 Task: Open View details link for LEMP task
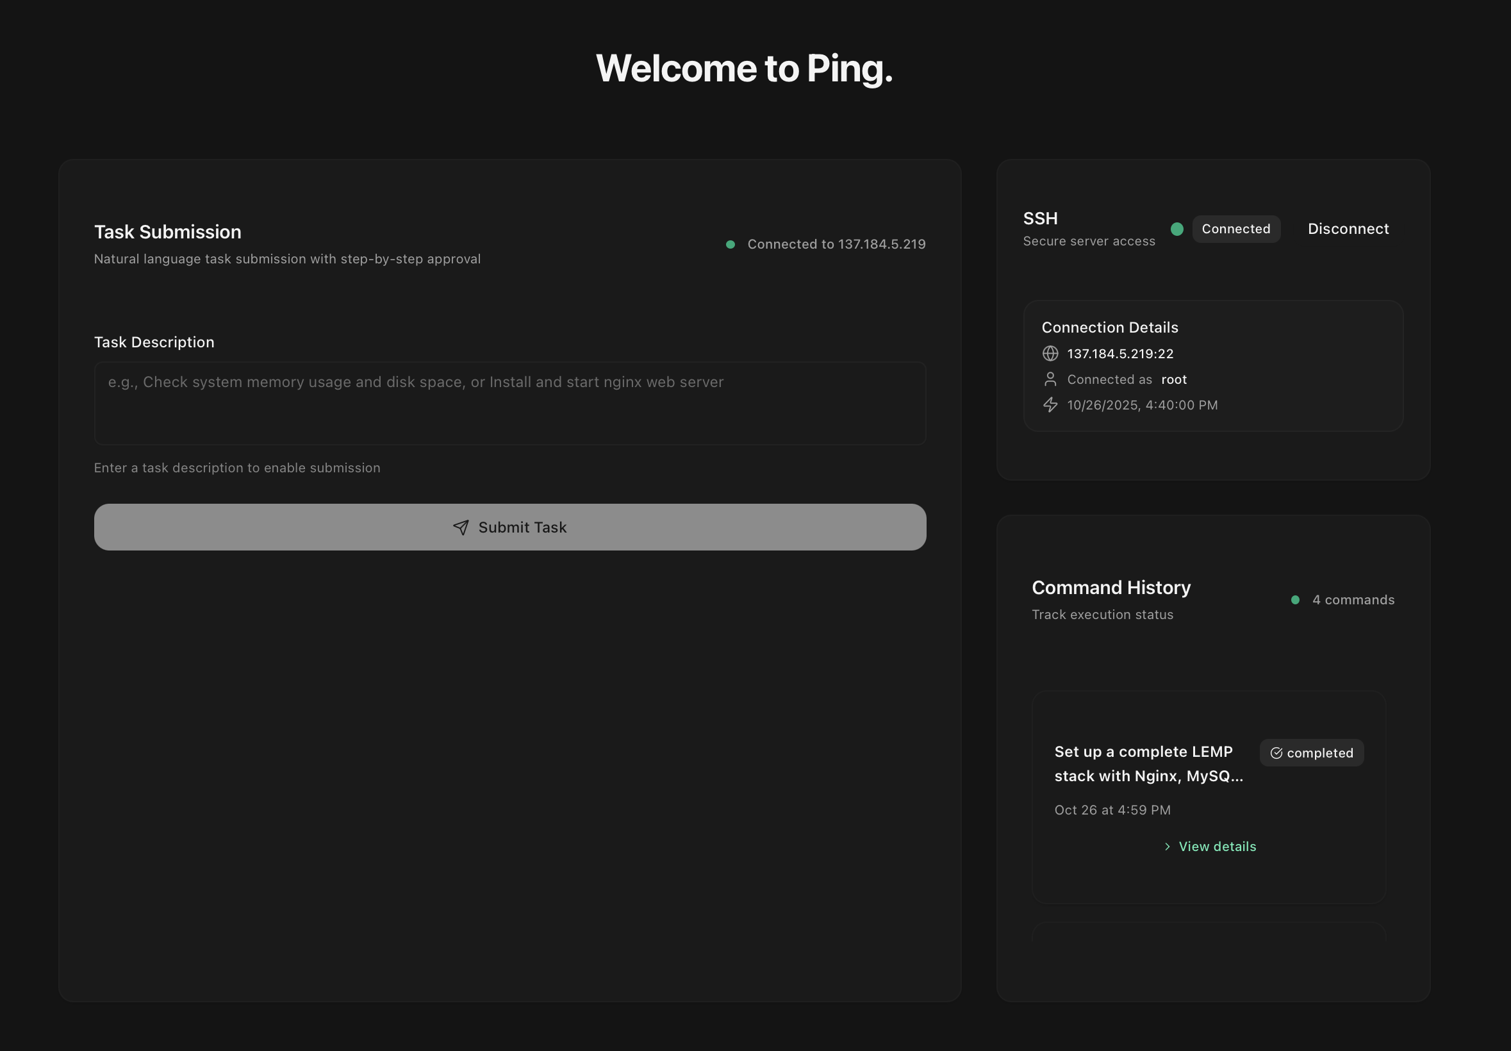coord(1216,847)
